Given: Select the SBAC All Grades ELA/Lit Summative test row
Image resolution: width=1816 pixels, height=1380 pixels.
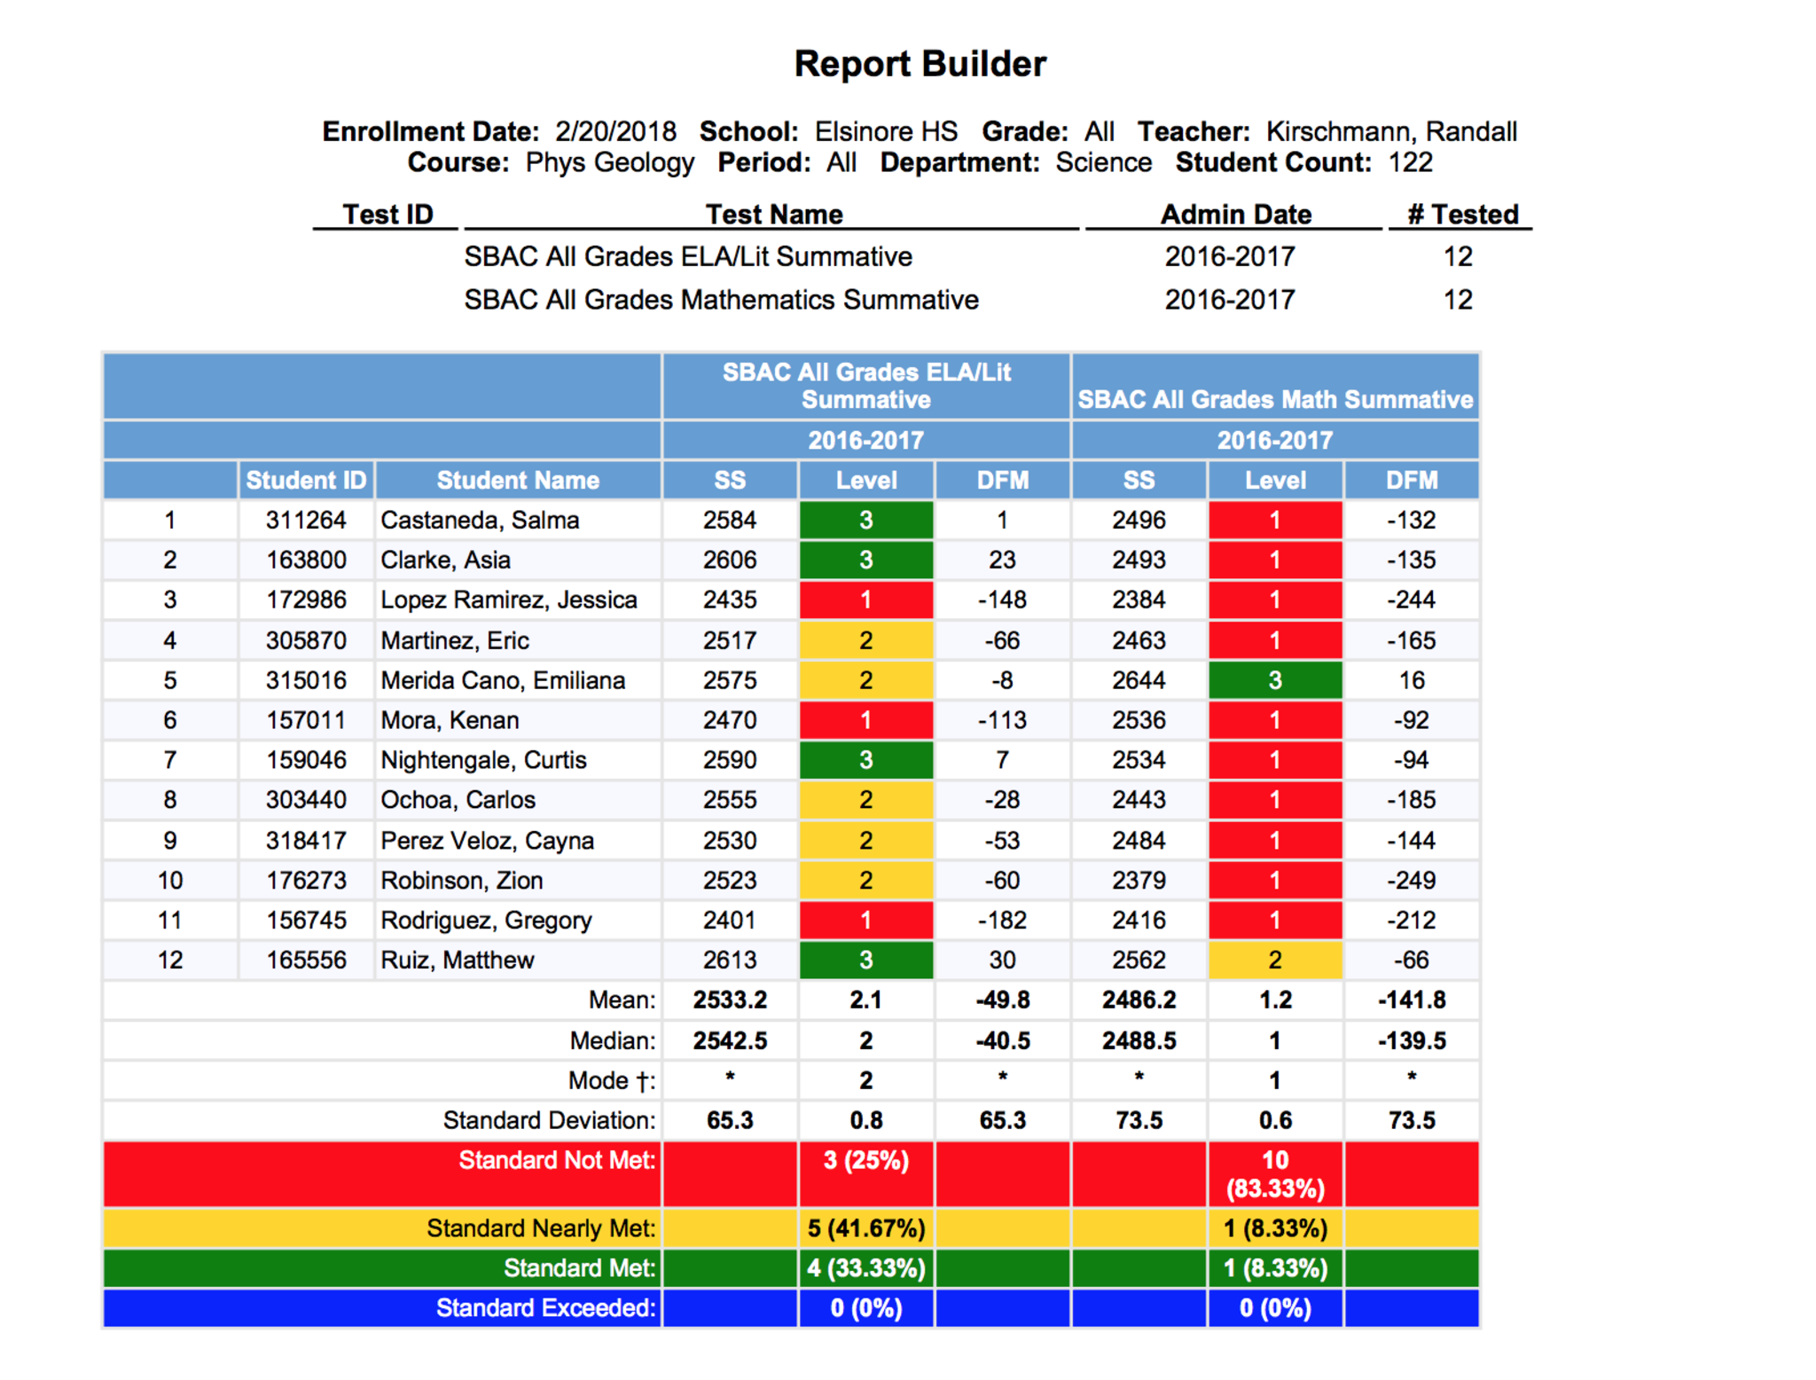Looking at the screenshot, I should click(x=688, y=256).
